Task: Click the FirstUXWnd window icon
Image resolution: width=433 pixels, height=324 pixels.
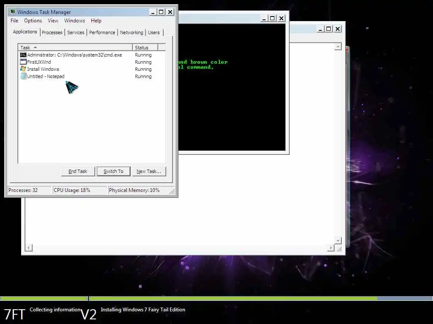Action: pyautogui.click(x=23, y=62)
